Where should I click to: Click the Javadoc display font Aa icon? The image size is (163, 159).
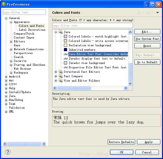click(66, 58)
